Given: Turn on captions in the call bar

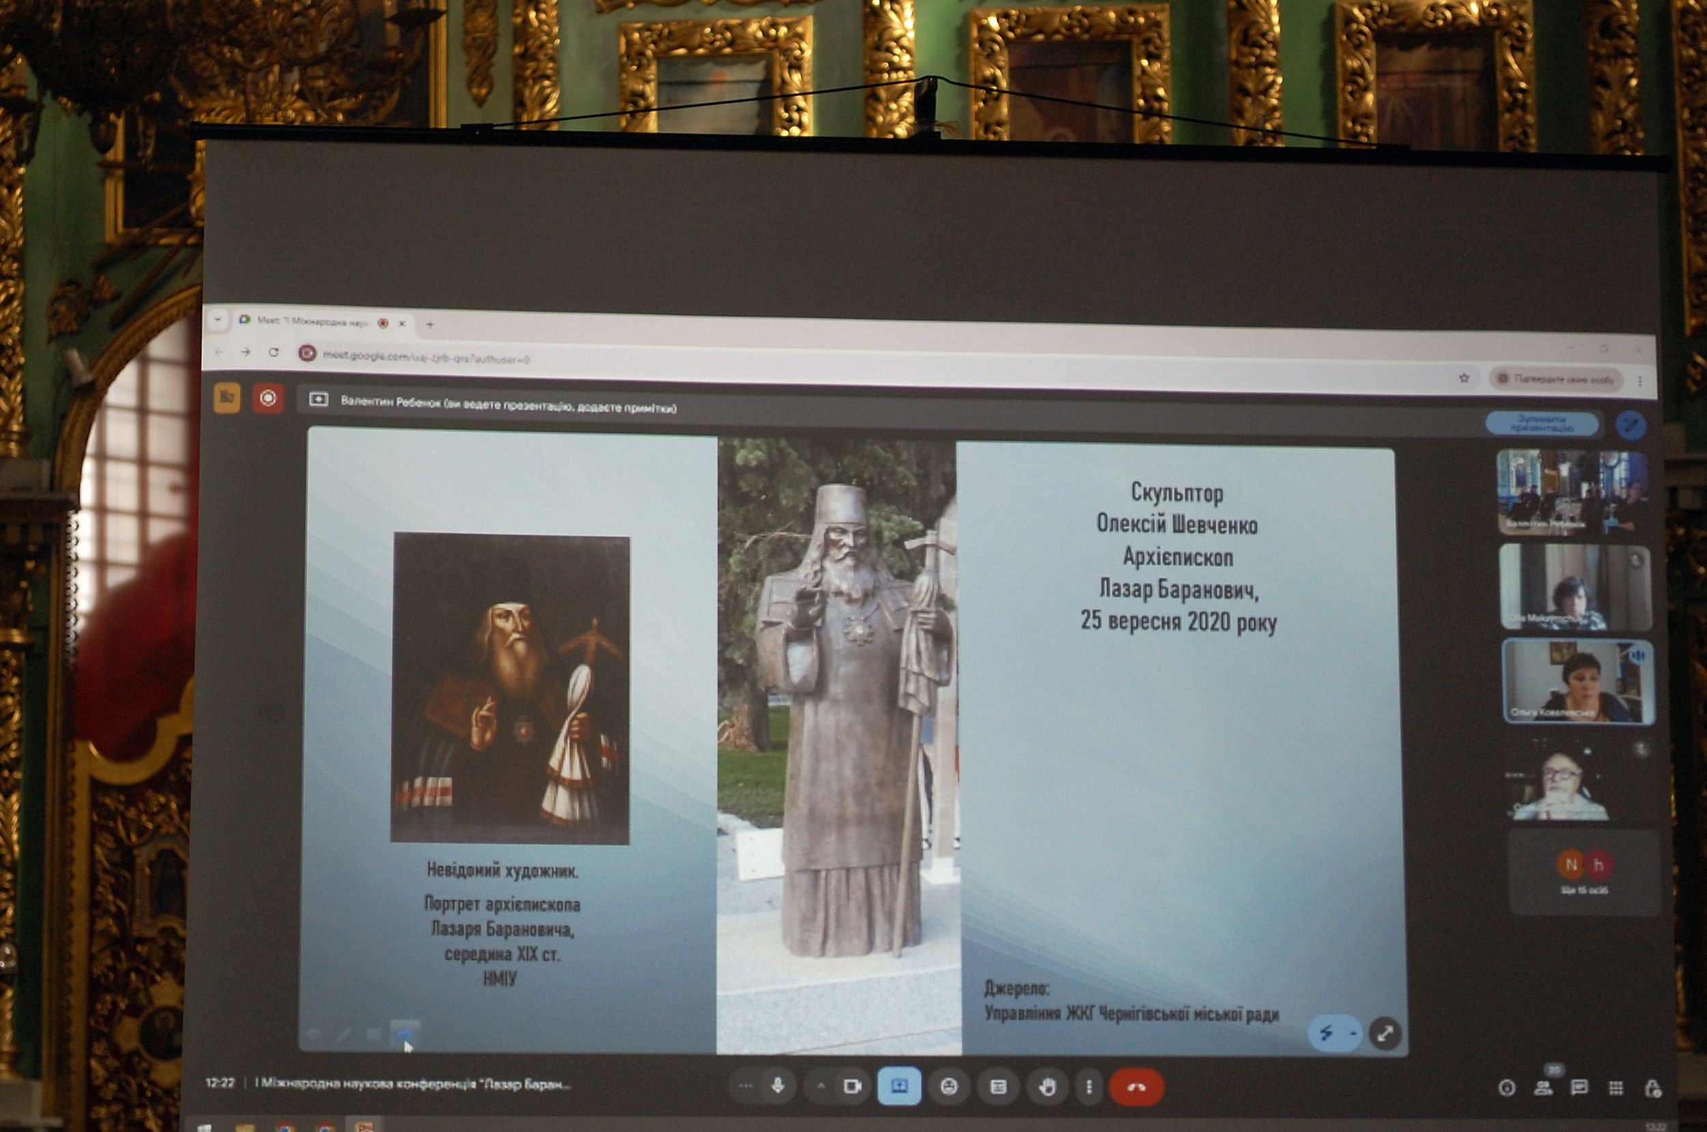Looking at the screenshot, I should [998, 1086].
